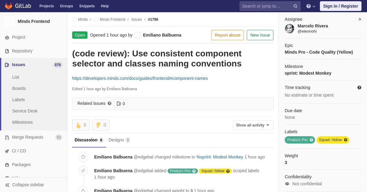Screen dimensions: 367x192
Task: Open Boards in sidebar
Action: [x=19, y=88]
